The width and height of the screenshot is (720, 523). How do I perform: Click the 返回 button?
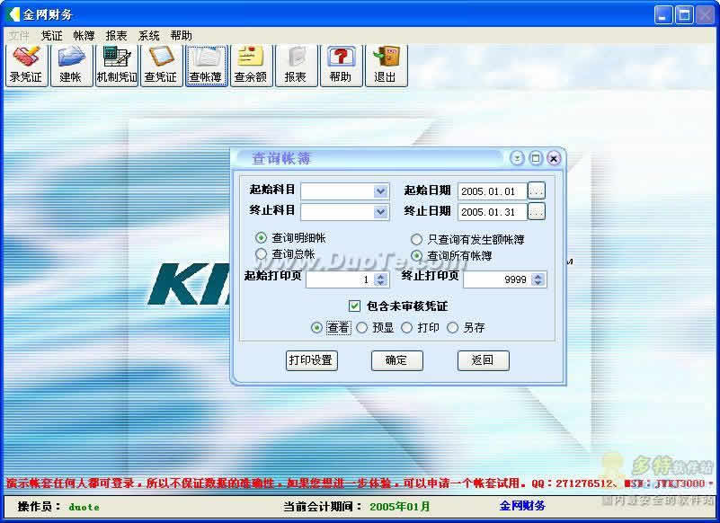point(483,360)
